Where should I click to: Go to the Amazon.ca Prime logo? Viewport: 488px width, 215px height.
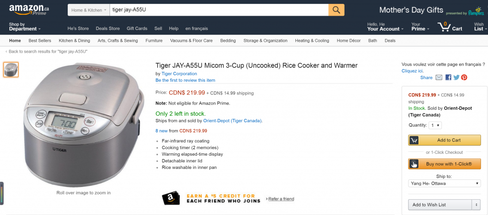coord(29,9)
